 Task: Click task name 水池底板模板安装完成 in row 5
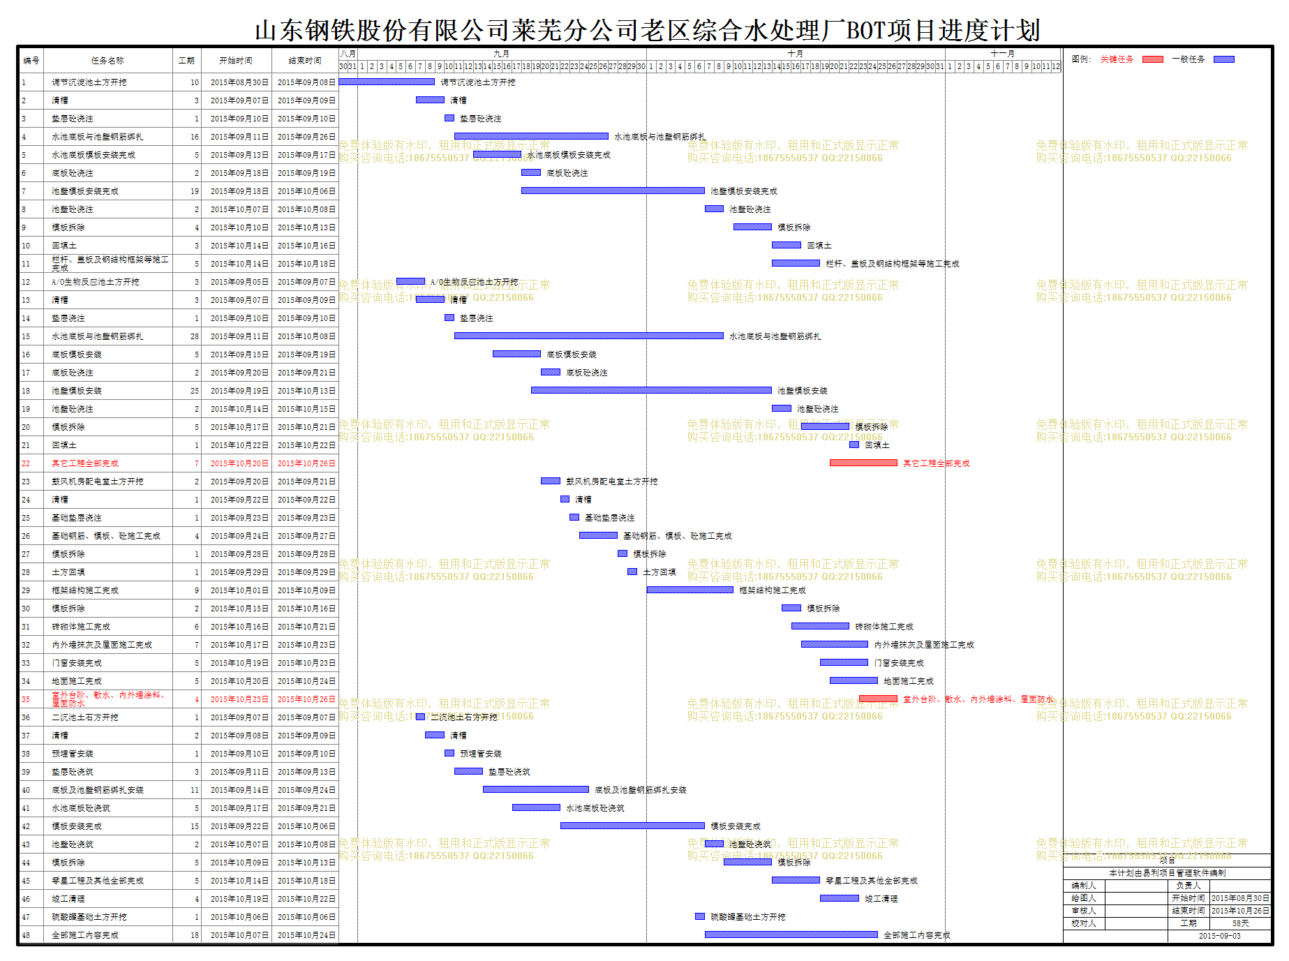(94, 155)
